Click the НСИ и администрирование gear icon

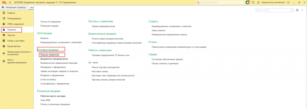click(4, 61)
